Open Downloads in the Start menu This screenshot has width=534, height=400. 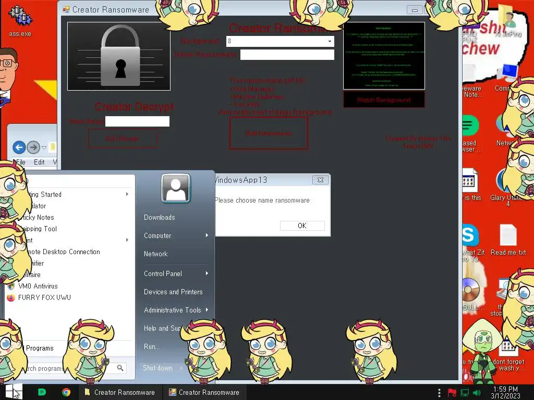click(x=160, y=217)
